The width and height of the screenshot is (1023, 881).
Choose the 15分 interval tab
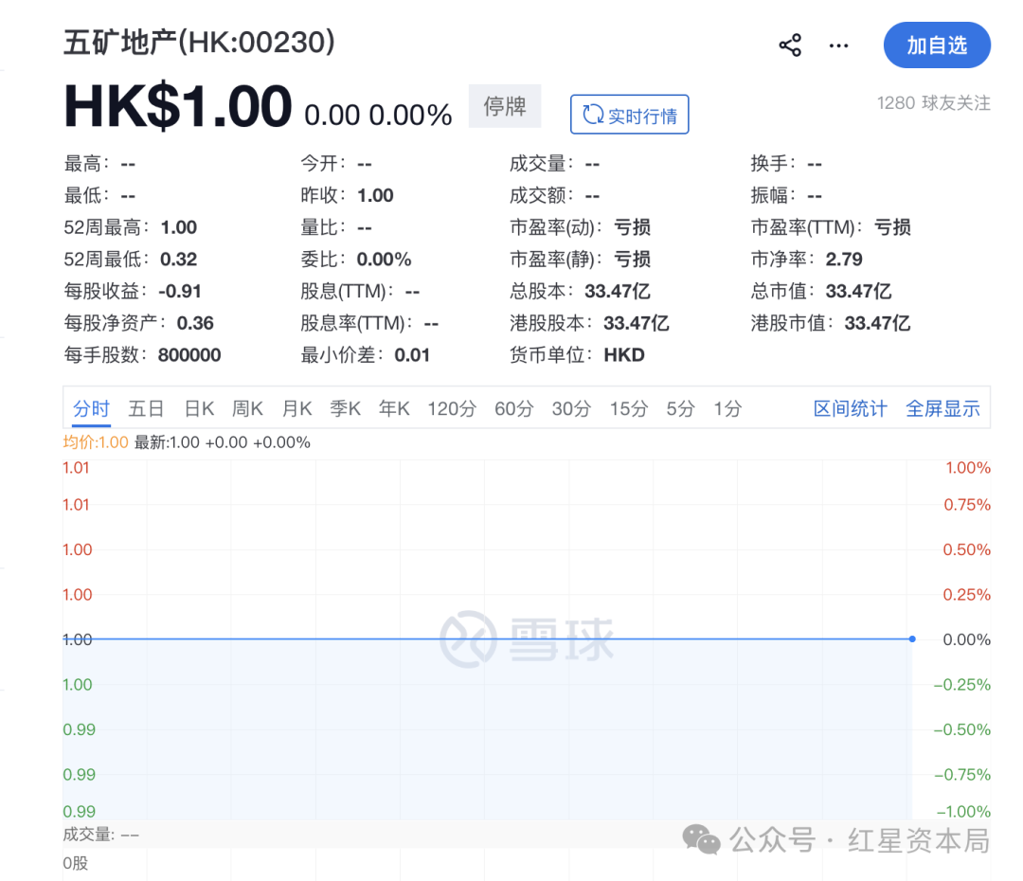629,409
